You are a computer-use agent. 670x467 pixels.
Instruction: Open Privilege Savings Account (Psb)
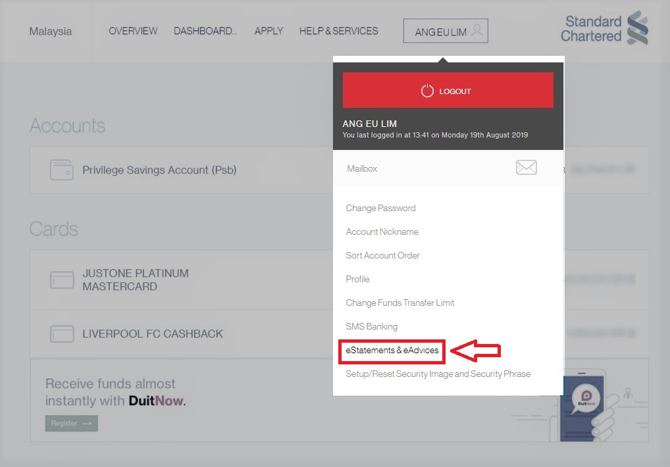point(159,170)
